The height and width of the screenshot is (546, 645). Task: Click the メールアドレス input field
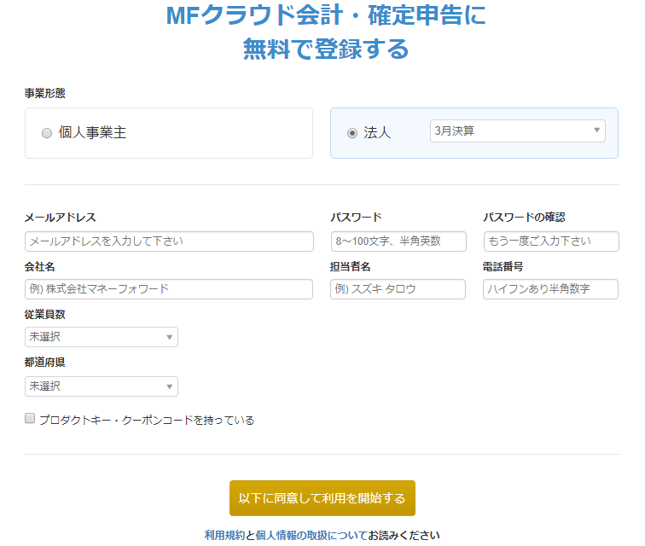(x=169, y=241)
